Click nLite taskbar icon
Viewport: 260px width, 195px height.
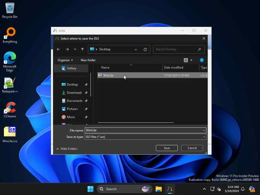click(x=170, y=189)
